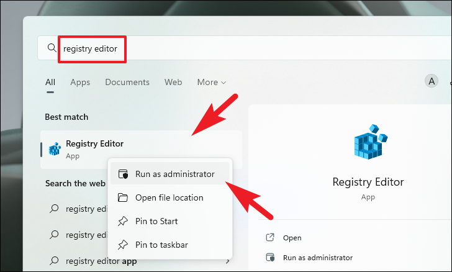Click the 'Registry Editor' title in preview pane
452x272 pixels.
coord(368,182)
